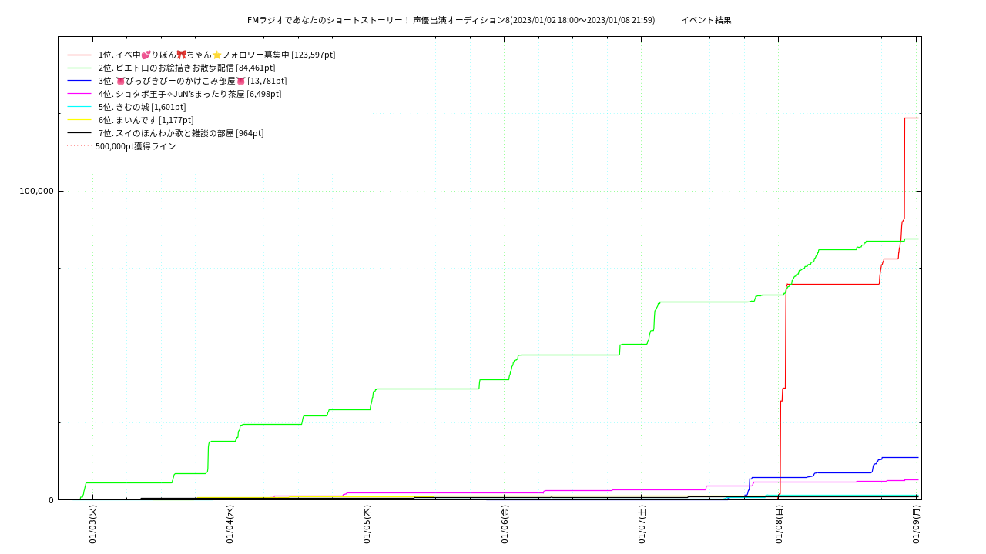Click the yellow line sample for 6th place
The height and width of the screenshot is (554, 986).
click(x=79, y=120)
